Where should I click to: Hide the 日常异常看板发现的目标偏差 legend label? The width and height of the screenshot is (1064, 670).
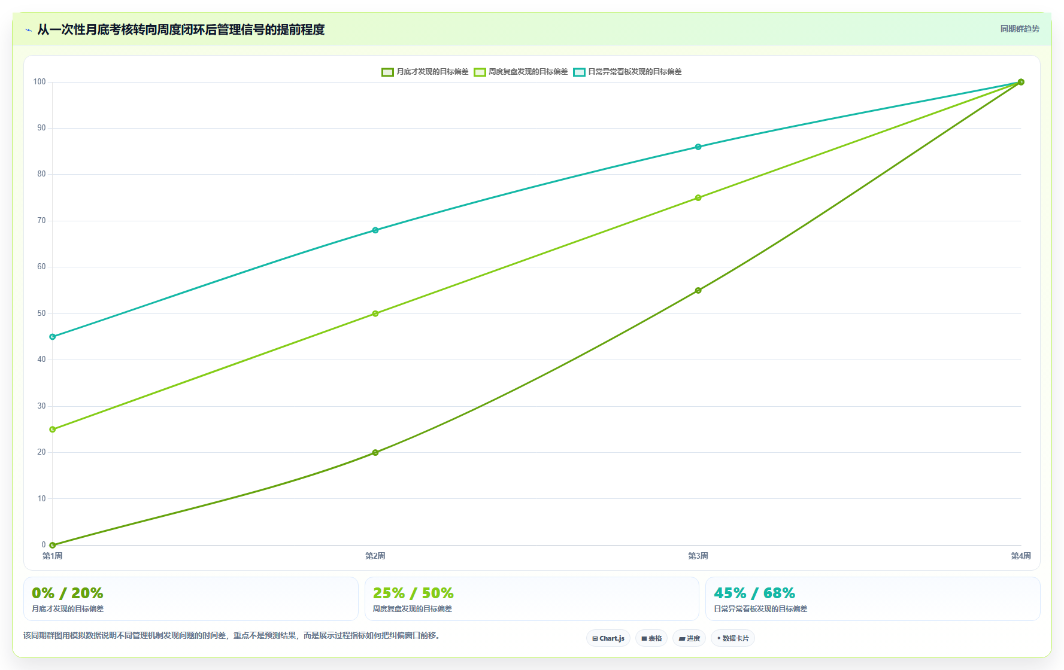635,72
